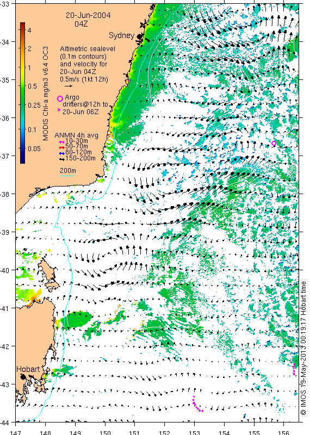This screenshot has height=435, width=310.
Task: Click the '-36' latitude axis label
Action: pos(4,118)
